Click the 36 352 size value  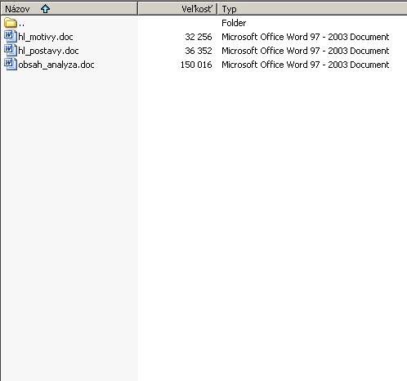pyautogui.click(x=199, y=51)
